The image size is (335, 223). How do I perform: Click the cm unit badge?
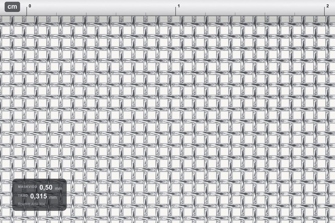pyautogui.click(x=12, y=7)
